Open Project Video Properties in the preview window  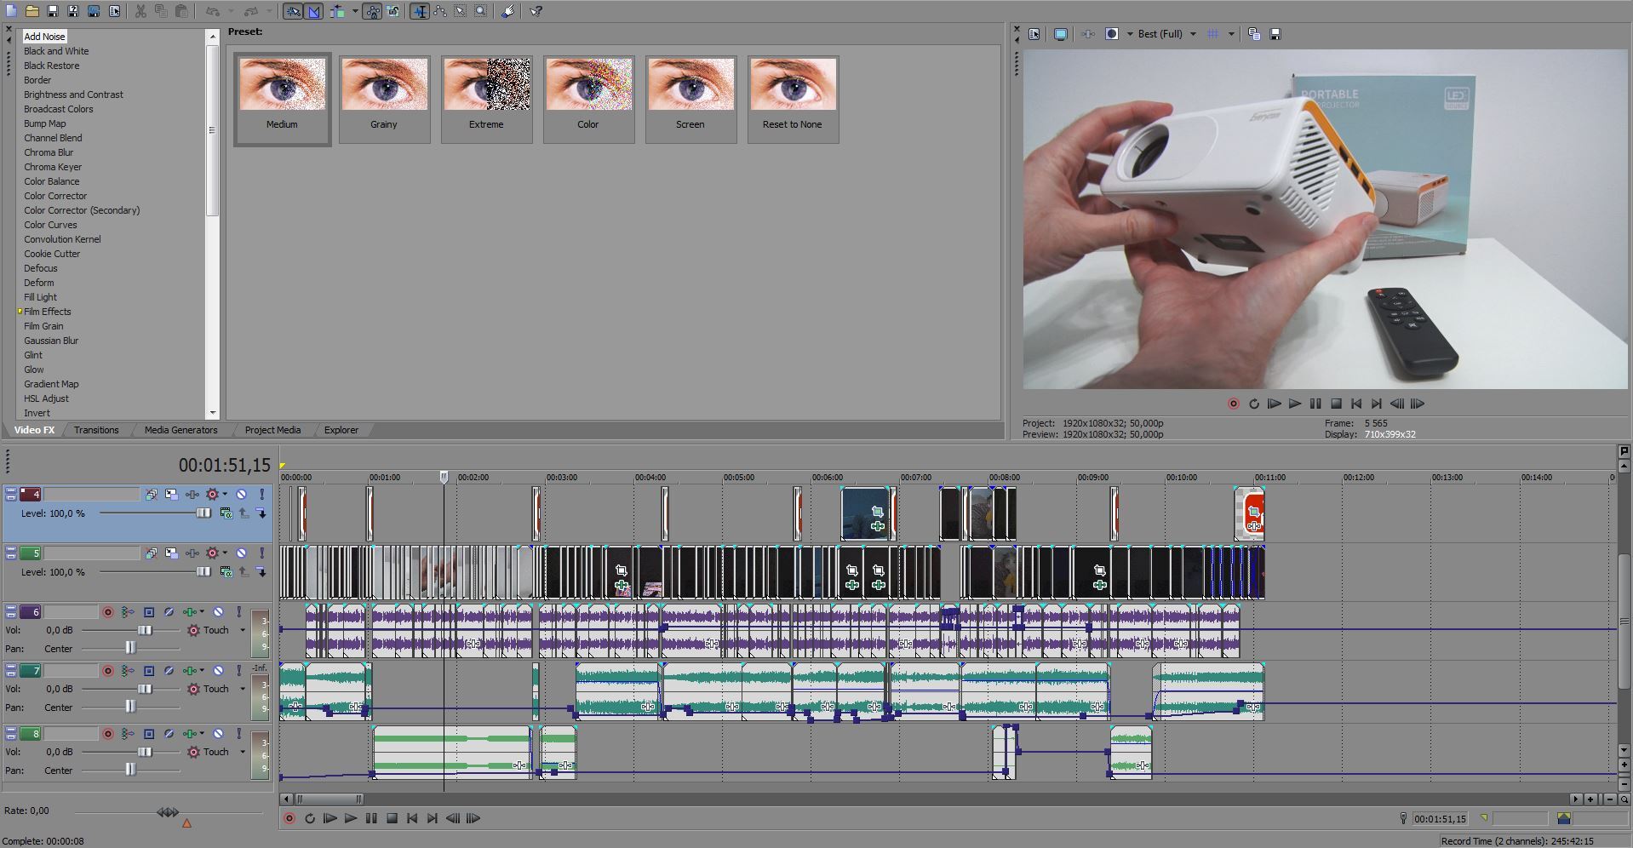(x=1034, y=34)
